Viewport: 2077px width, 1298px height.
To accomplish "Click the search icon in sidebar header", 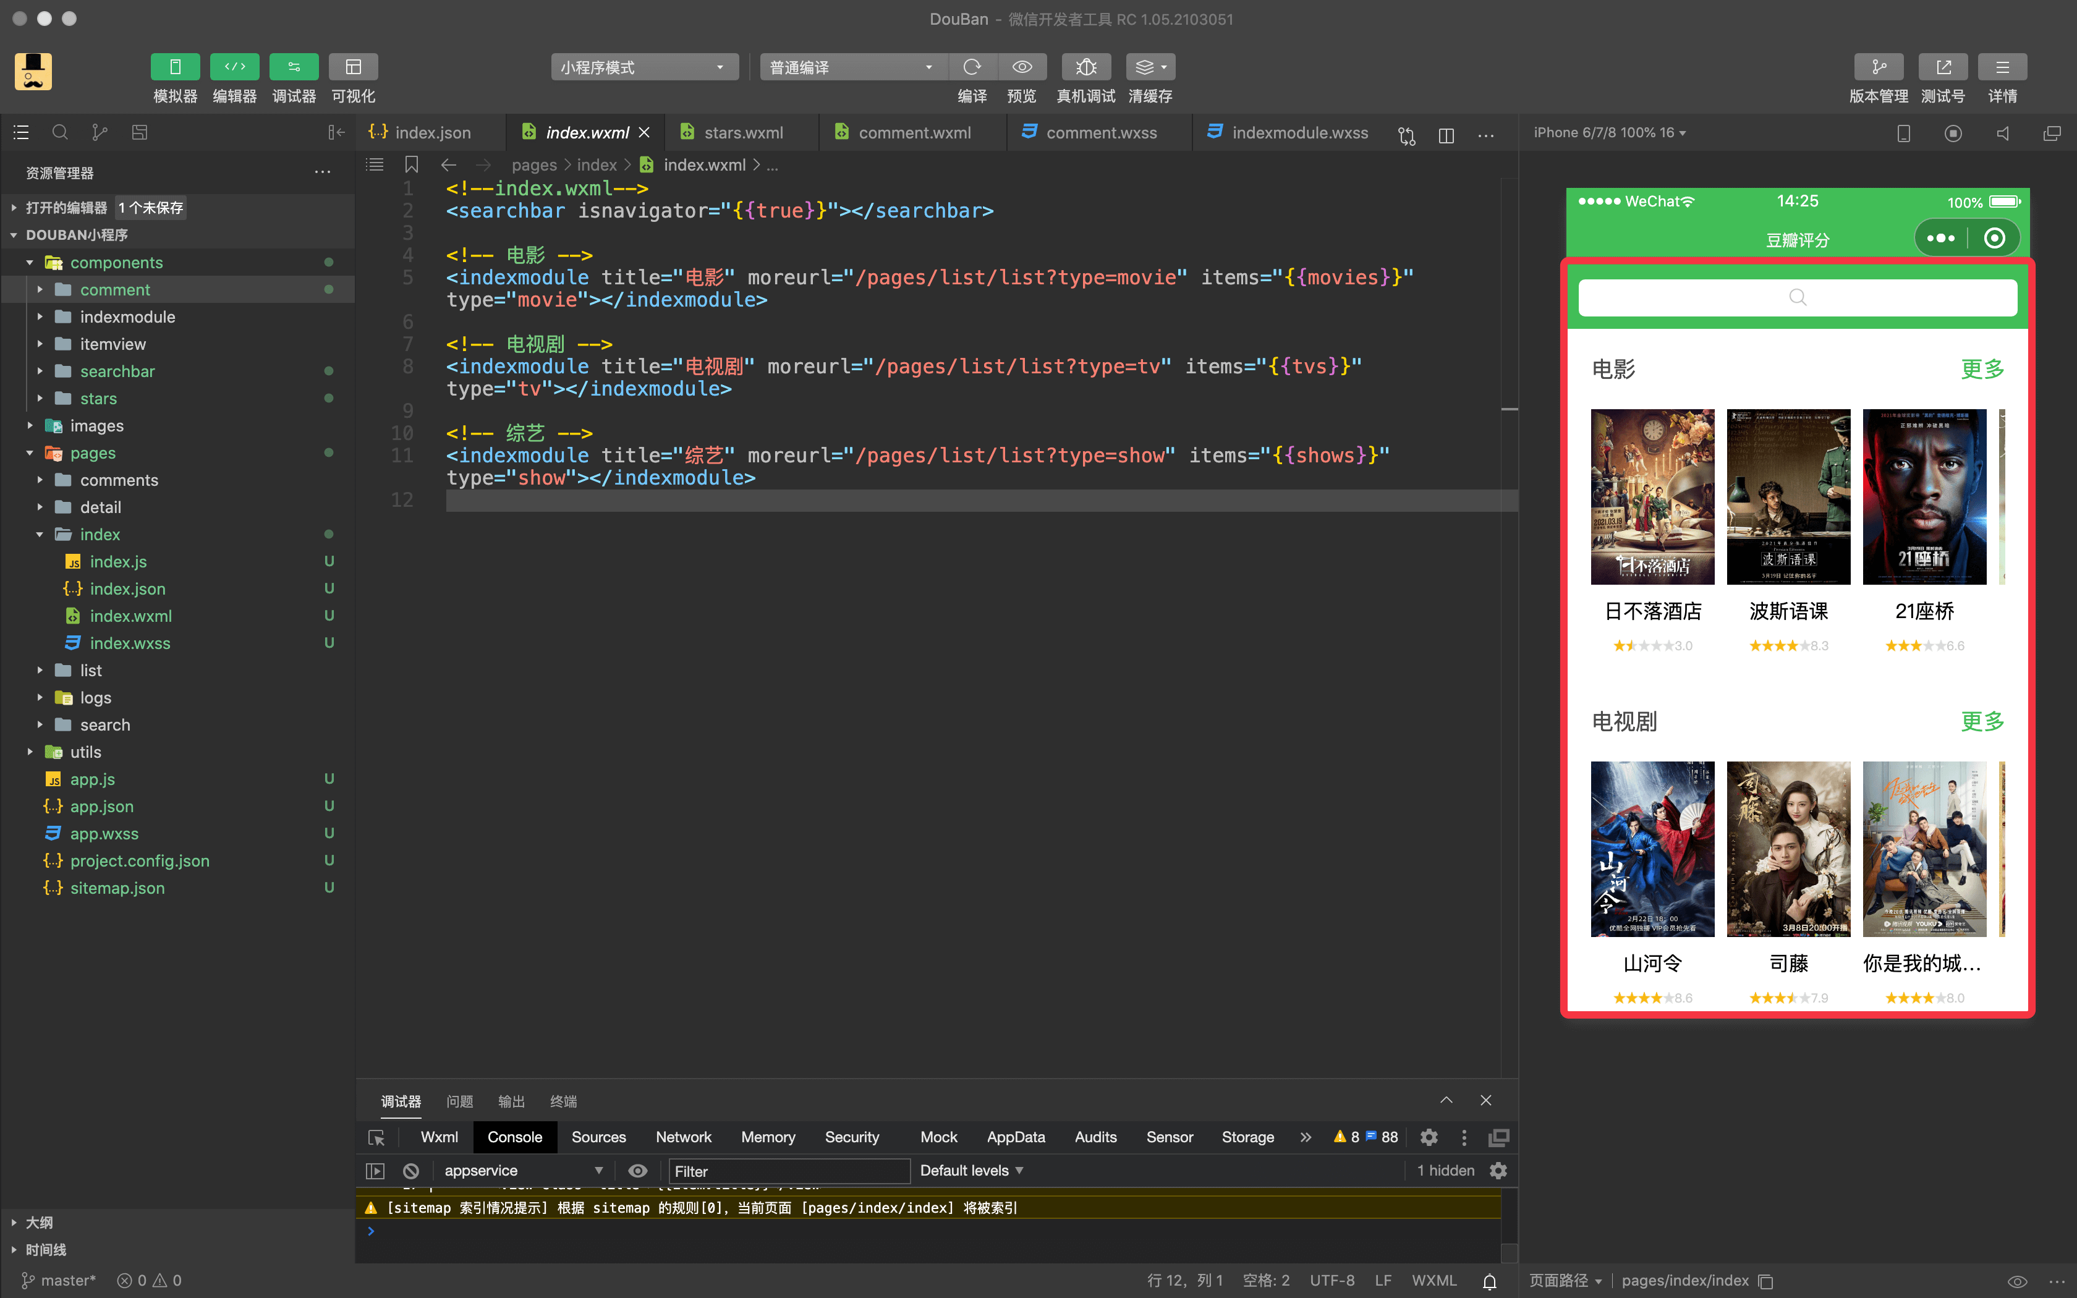I will pos(60,132).
